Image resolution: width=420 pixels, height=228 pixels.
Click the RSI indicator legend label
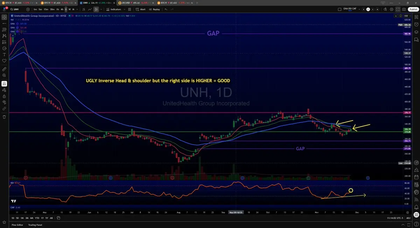pyautogui.click(x=12, y=183)
